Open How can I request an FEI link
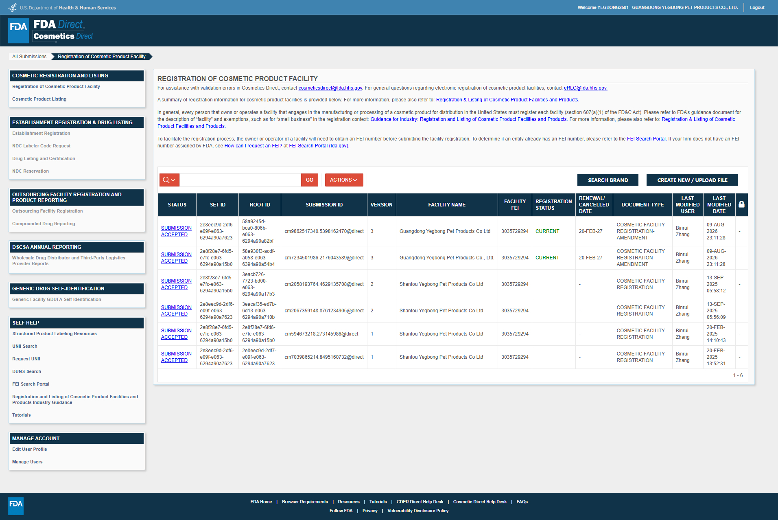 coord(253,146)
